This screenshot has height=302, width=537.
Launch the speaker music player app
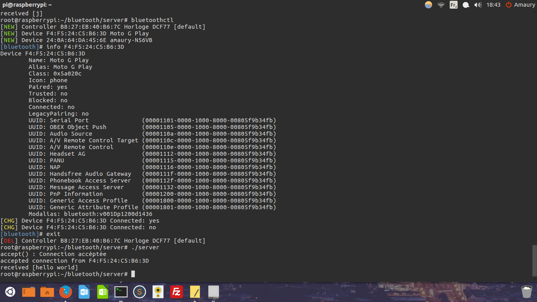pos(158,292)
